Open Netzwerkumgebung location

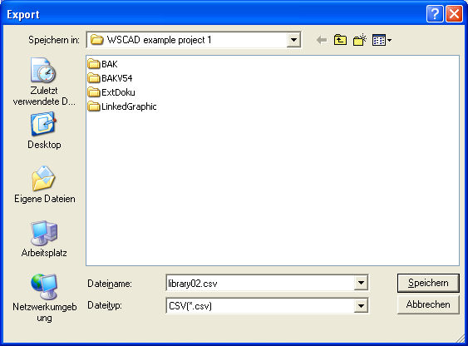tap(44, 298)
